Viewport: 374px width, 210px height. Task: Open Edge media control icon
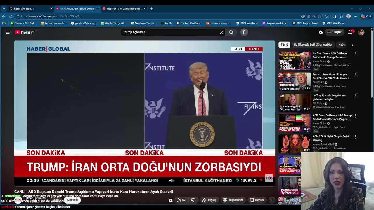(334, 16)
